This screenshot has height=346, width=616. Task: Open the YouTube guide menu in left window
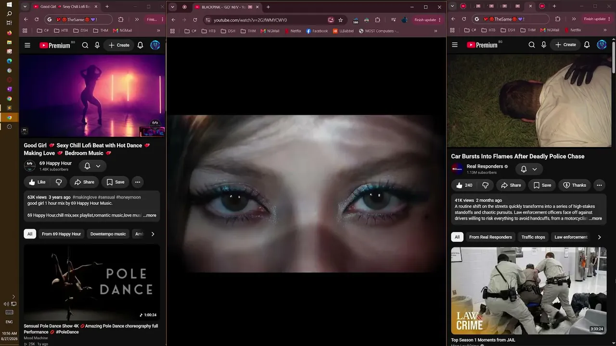[27, 45]
